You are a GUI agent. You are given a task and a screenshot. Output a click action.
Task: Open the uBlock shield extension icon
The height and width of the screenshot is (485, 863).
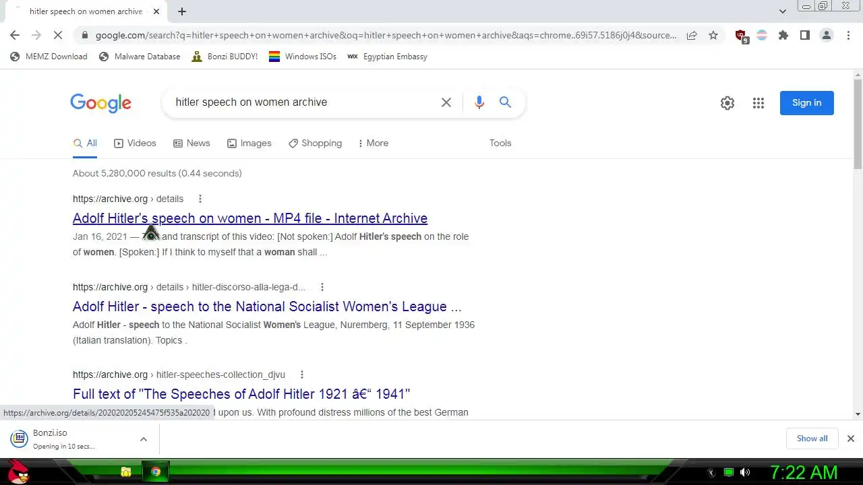pos(741,36)
